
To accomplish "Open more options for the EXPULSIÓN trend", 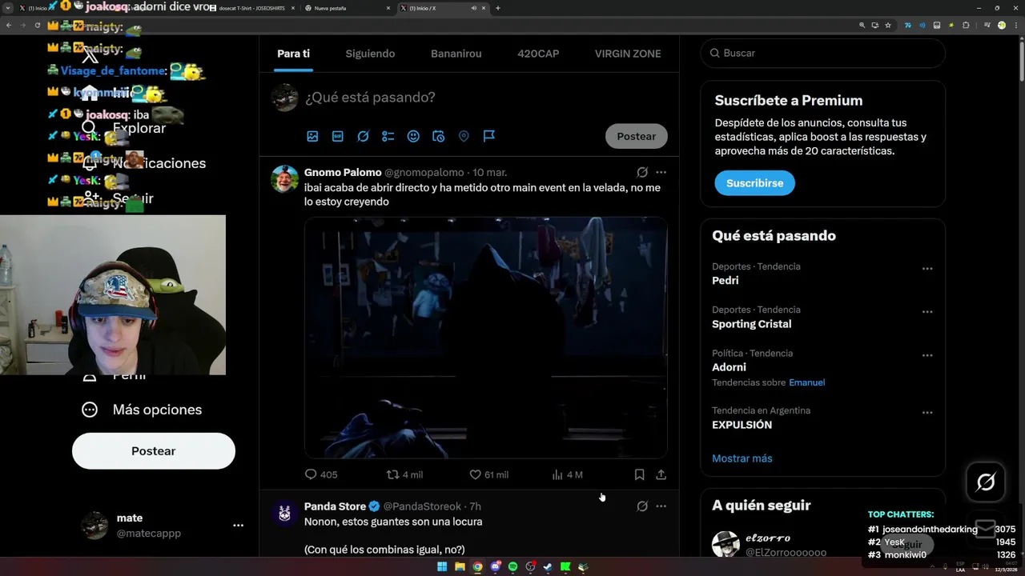I will (x=927, y=413).
